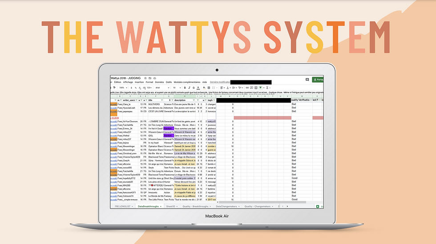Click the sheet tabs scroll-left arrow
This screenshot has width=436, height=244.
[283, 206]
